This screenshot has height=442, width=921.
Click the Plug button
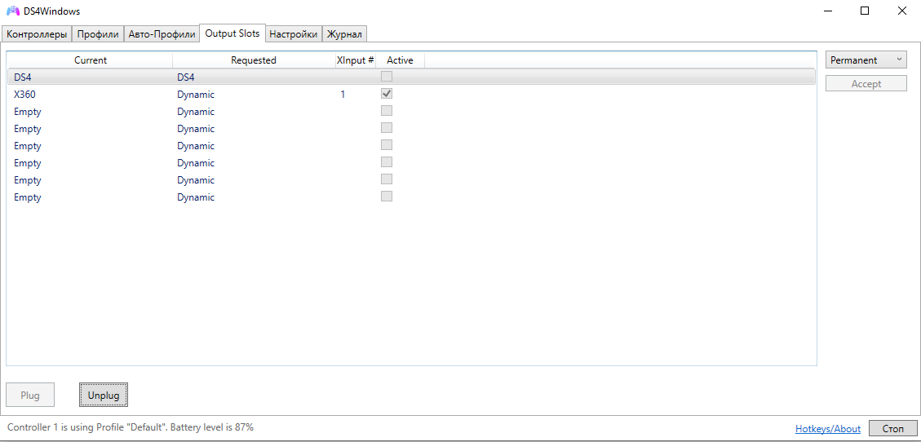coord(30,395)
